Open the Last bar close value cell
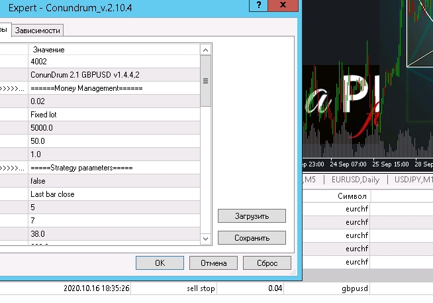The height and width of the screenshot is (303, 433). click(x=114, y=194)
